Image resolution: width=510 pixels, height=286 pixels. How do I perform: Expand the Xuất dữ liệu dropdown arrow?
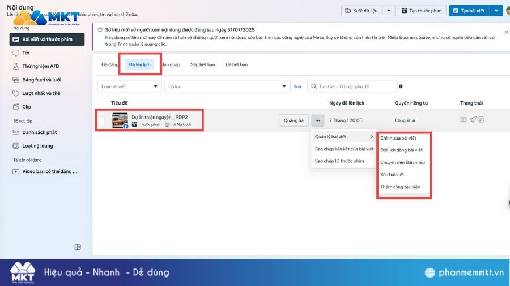(389, 11)
